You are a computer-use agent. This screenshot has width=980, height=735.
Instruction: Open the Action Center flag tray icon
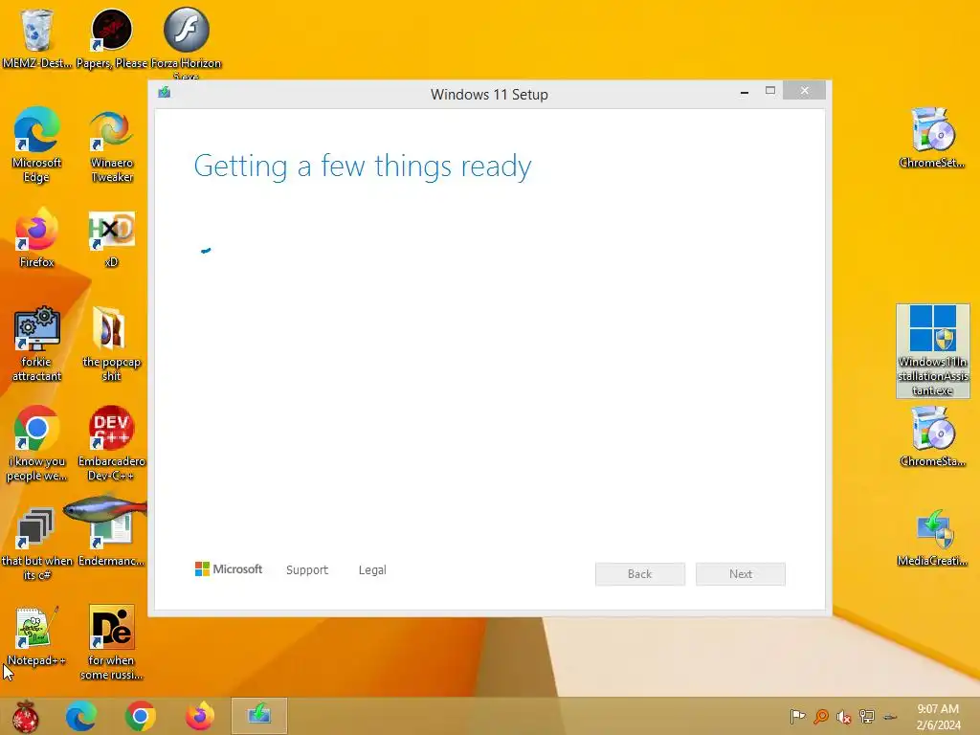point(797,717)
